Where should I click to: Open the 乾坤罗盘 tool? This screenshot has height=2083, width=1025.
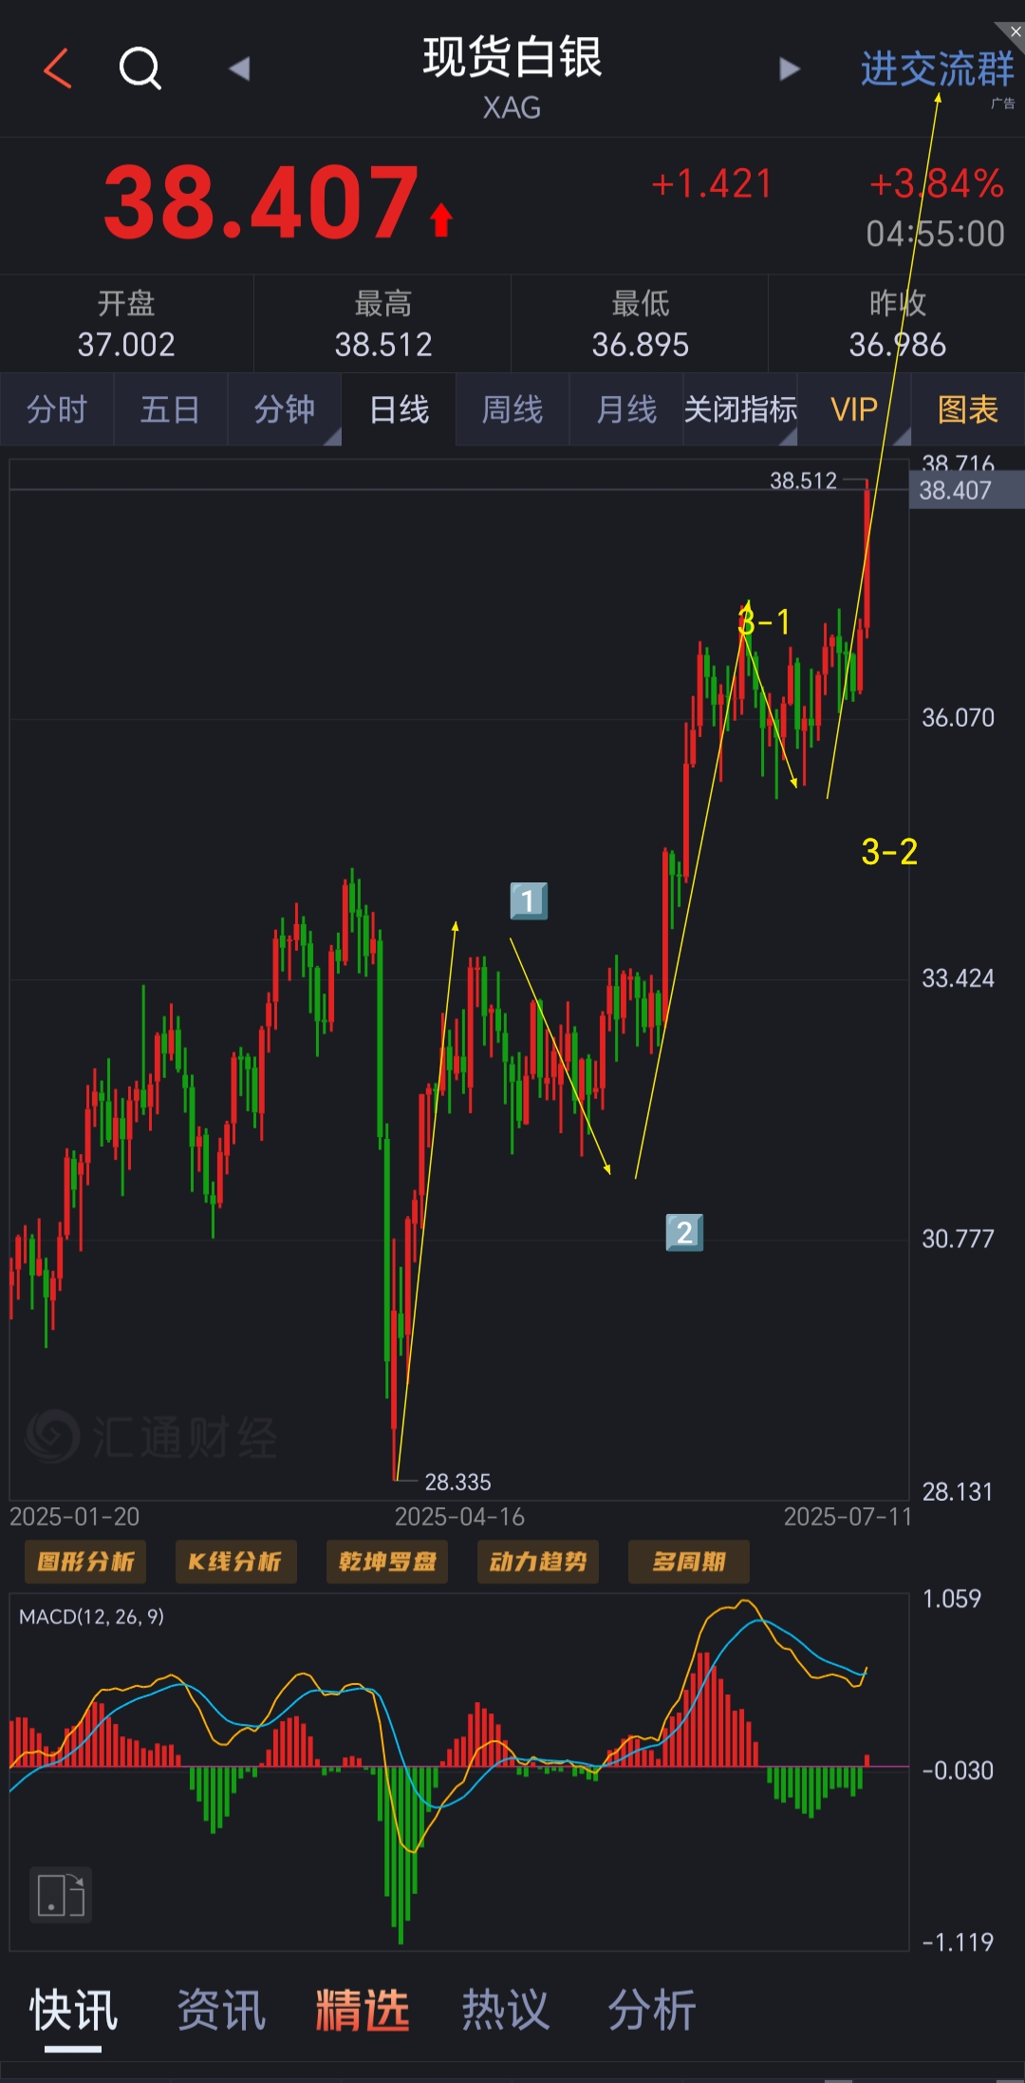pos(387,1562)
